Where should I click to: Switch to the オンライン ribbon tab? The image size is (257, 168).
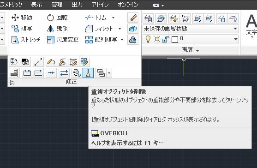tap(128, 5)
